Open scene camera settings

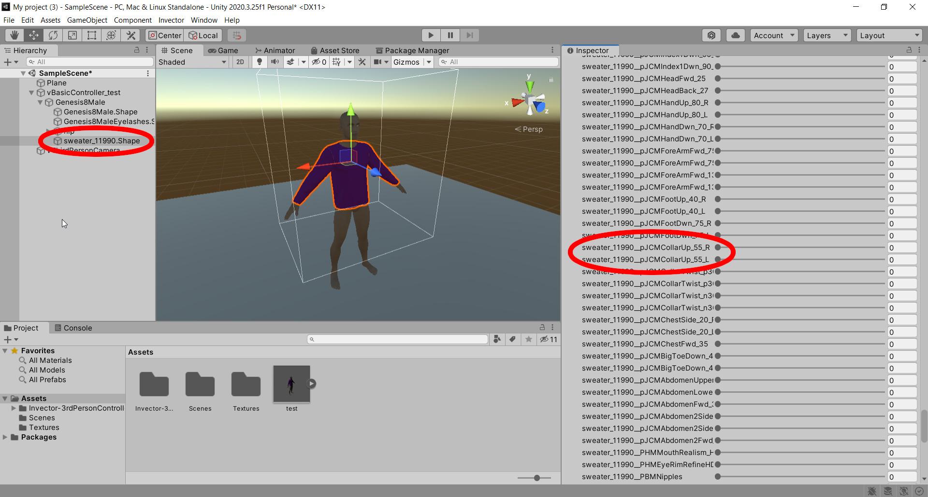pos(378,62)
